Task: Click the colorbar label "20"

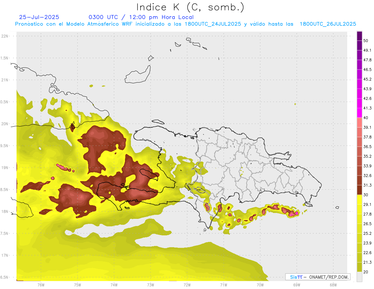Action: click(366, 272)
